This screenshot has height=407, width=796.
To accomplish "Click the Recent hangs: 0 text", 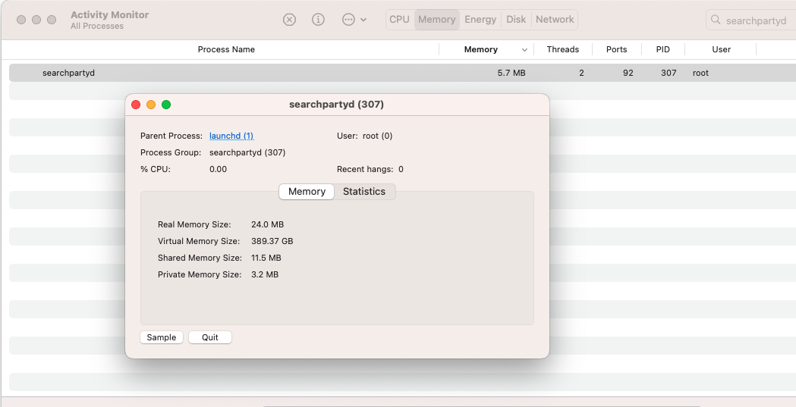I will pyautogui.click(x=370, y=169).
